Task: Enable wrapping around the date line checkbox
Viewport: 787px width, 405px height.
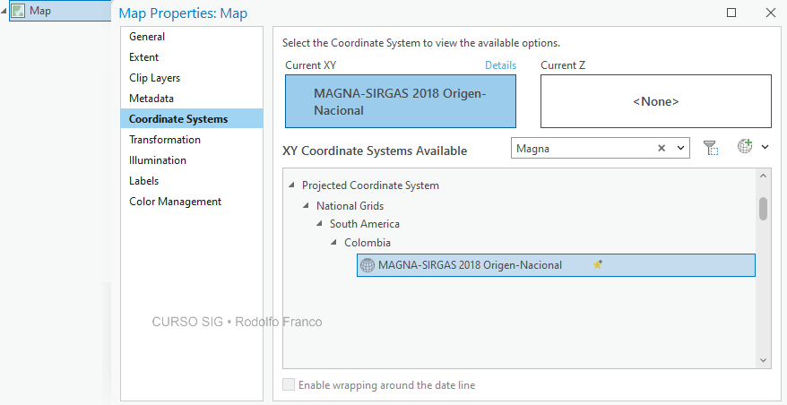Action: click(289, 385)
